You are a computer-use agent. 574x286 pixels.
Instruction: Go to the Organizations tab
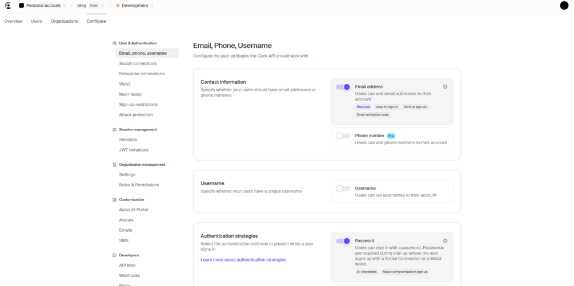point(64,21)
